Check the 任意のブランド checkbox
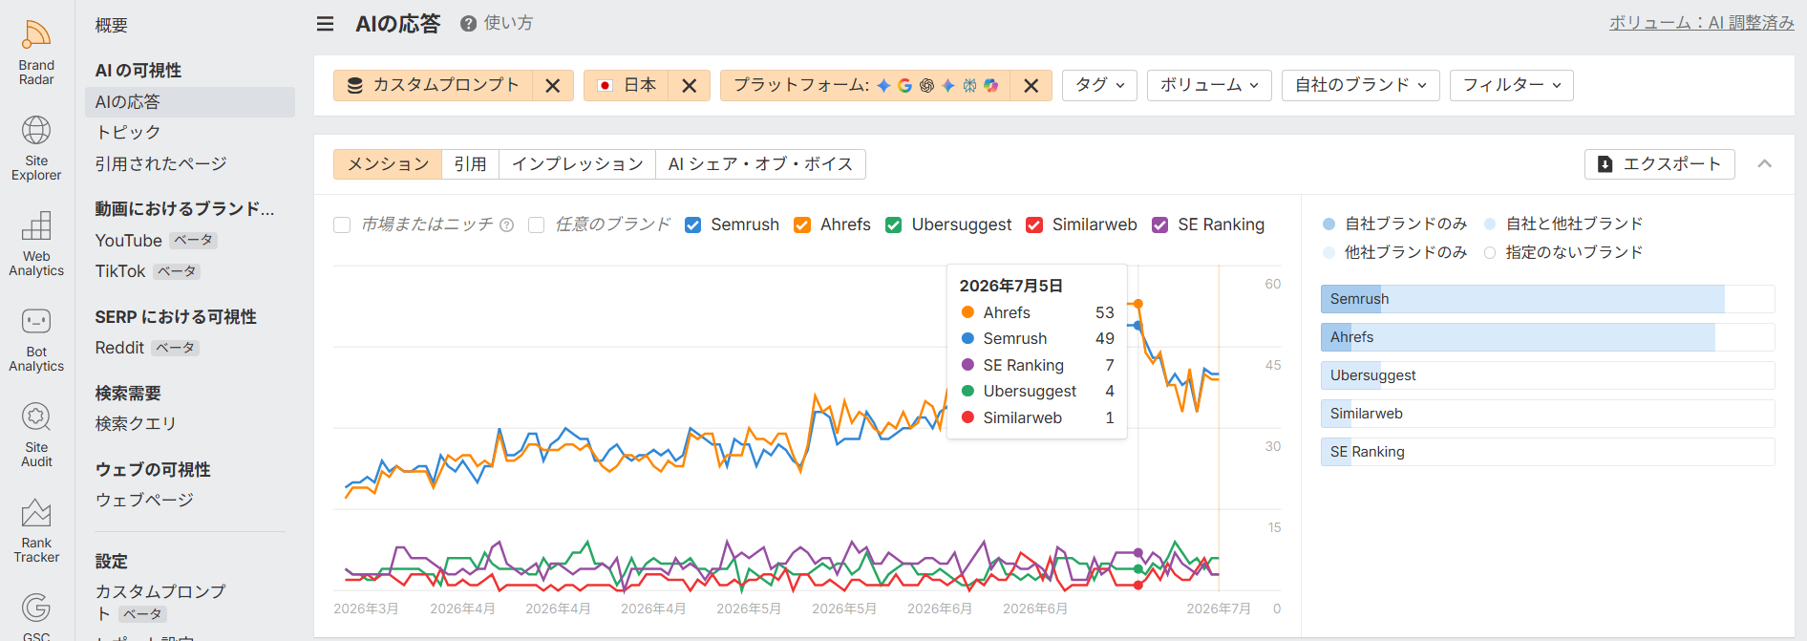The image size is (1807, 641). (537, 224)
